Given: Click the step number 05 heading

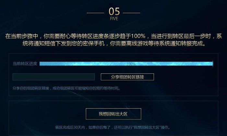Looking at the screenshot, I should coord(114,11).
